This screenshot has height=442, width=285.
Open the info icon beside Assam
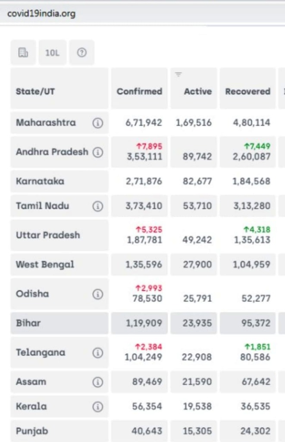(98, 382)
